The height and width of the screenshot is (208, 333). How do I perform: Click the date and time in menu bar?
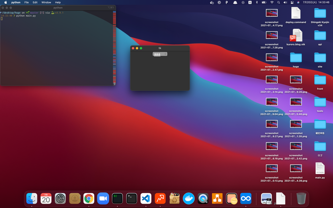pyautogui.click(x=316, y=2)
